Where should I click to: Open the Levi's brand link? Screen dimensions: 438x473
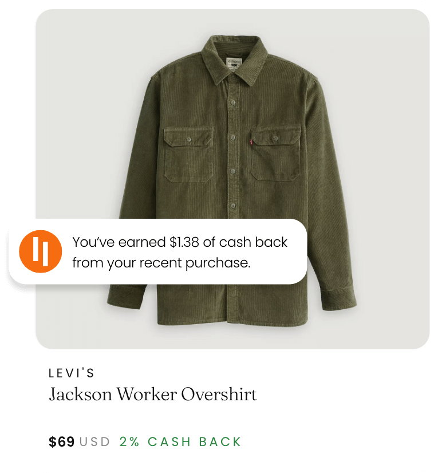point(72,373)
